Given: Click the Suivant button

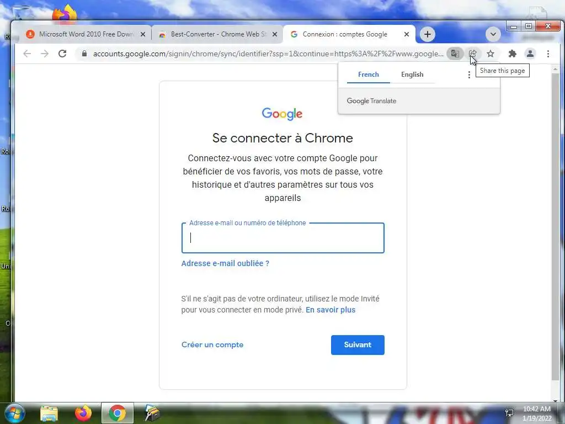Looking at the screenshot, I should (x=358, y=345).
